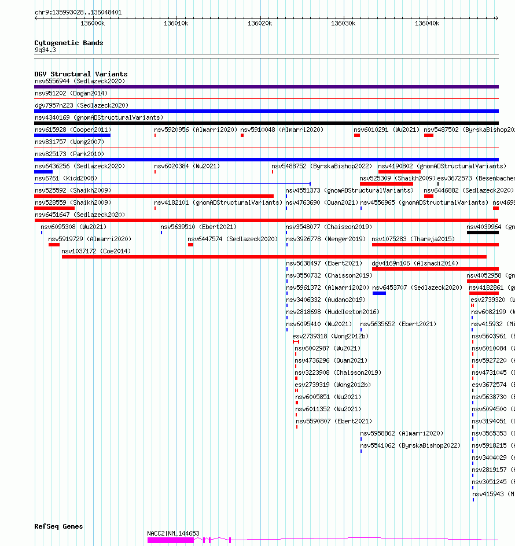The width and height of the screenshot is (515, 546).
Task: Open nsv4551373 (gnomADStructuralVariants) label
Action: (x=350, y=190)
